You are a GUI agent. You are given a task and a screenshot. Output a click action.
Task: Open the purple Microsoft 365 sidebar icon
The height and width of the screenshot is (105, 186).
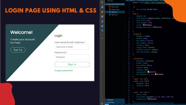[x=102, y=21]
